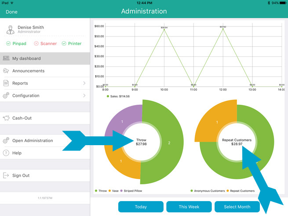Open the Reports menu item
This screenshot has width=288, height=216.
tap(45, 83)
